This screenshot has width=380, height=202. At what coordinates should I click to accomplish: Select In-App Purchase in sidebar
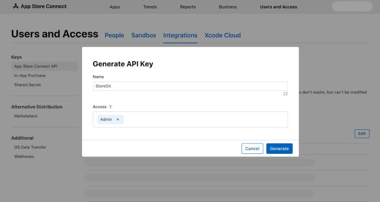tap(30, 76)
